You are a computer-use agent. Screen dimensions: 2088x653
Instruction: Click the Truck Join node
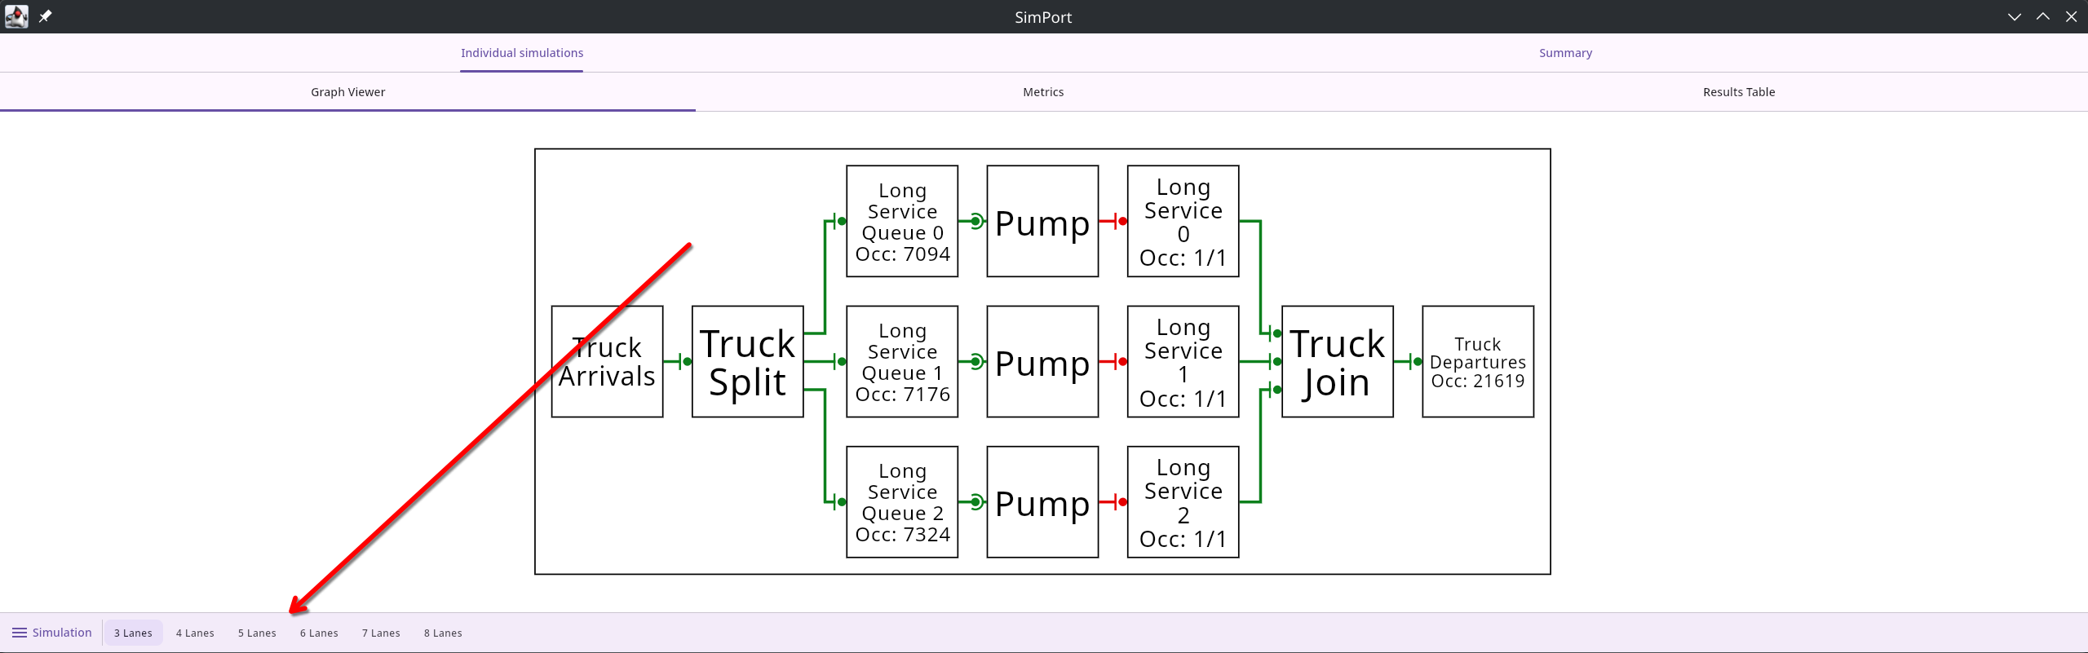(x=1337, y=362)
